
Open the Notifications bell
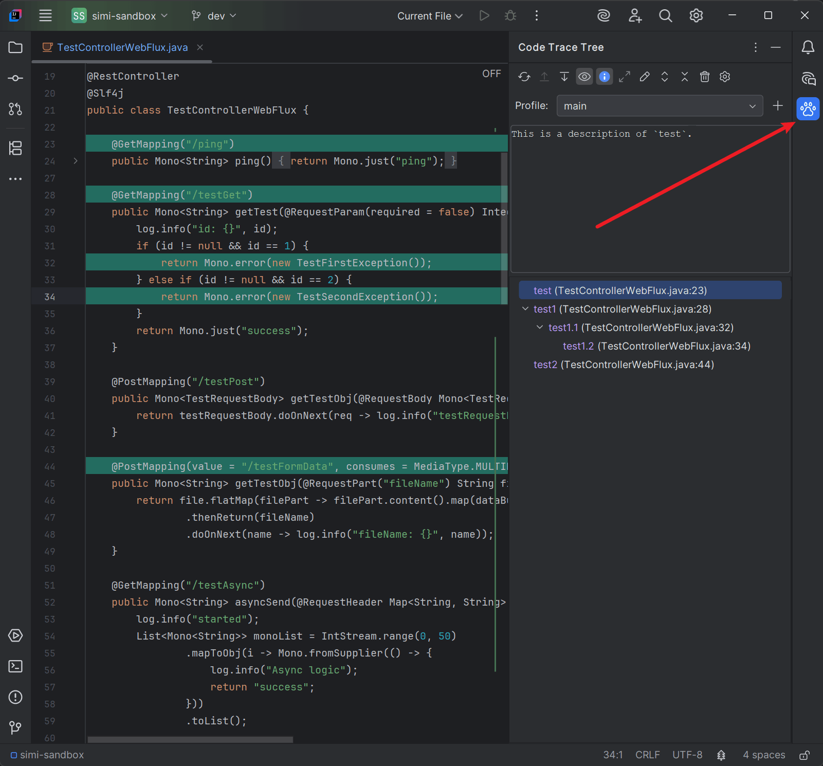[x=808, y=47]
